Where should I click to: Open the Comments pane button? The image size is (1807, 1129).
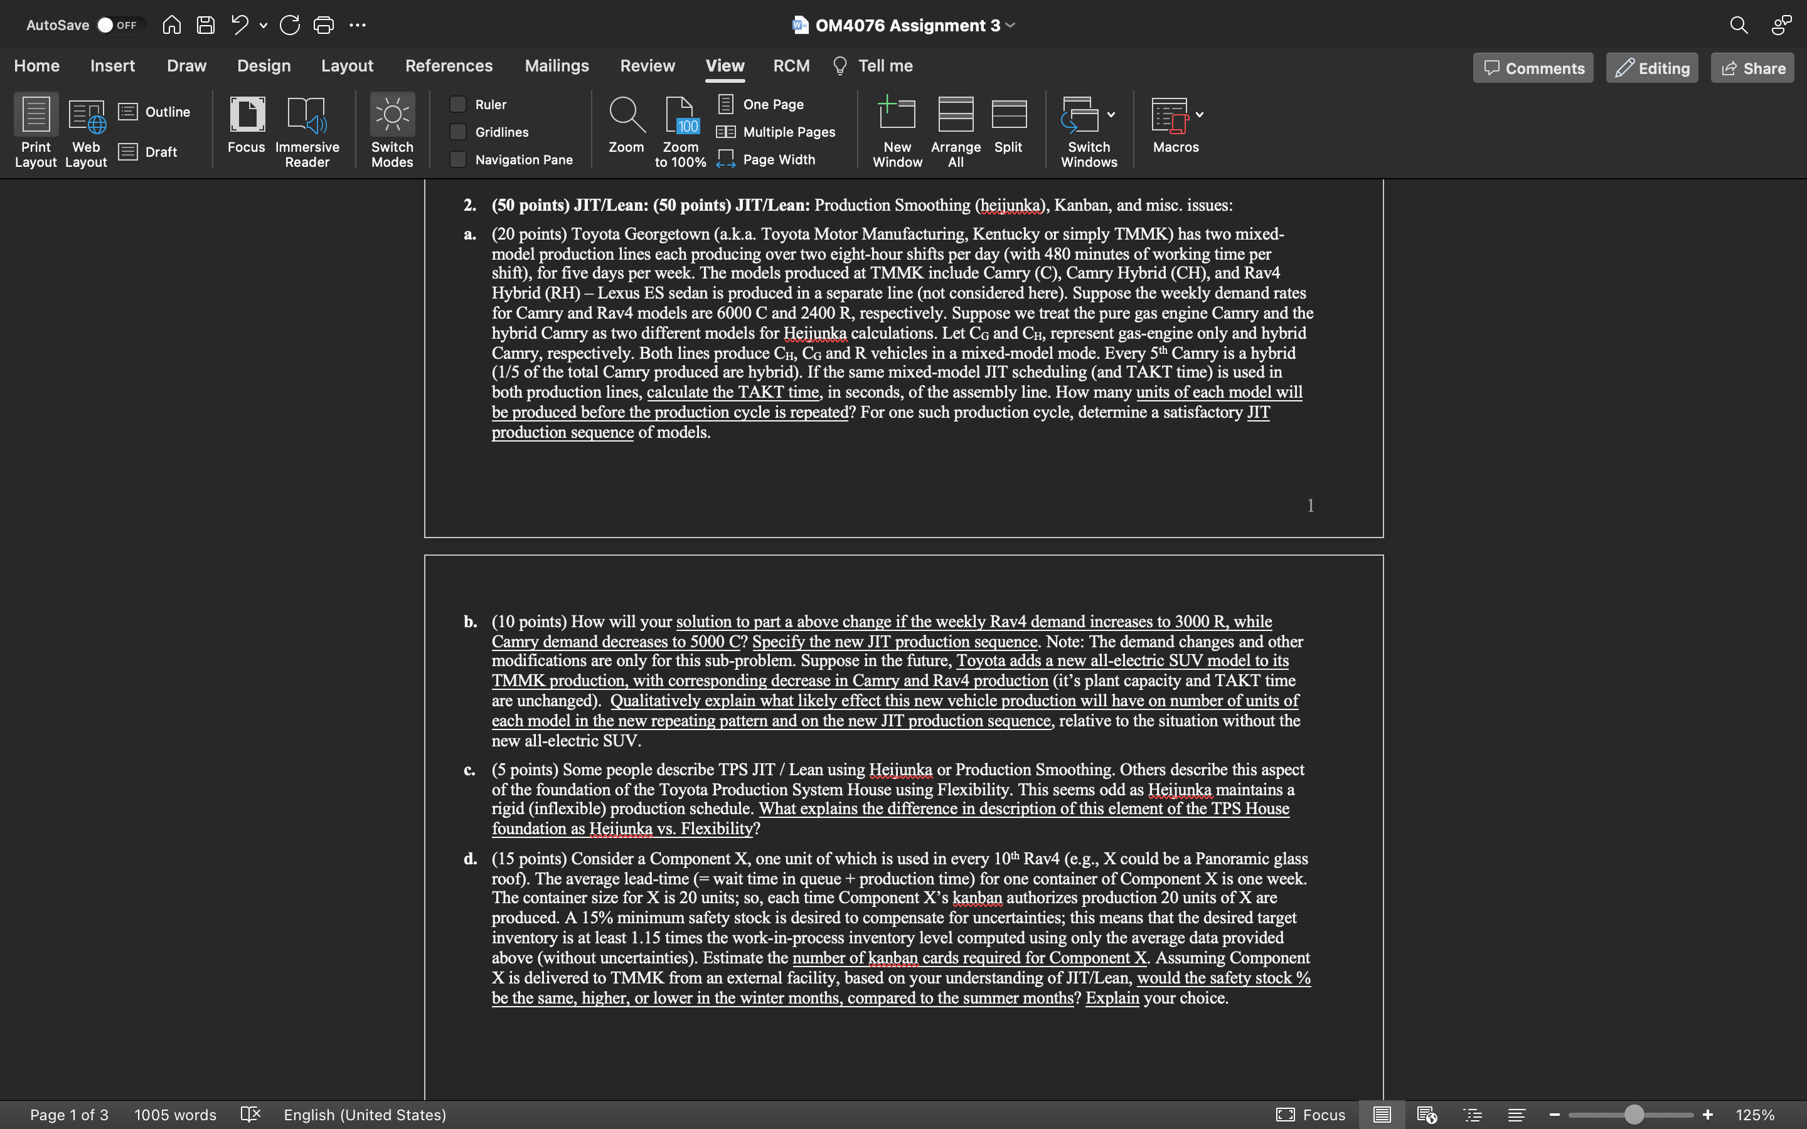[1533, 68]
